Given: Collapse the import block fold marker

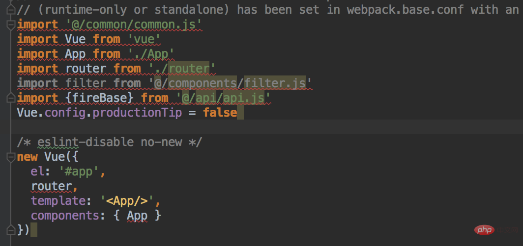Looking at the screenshot, I should (x=10, y=25).
